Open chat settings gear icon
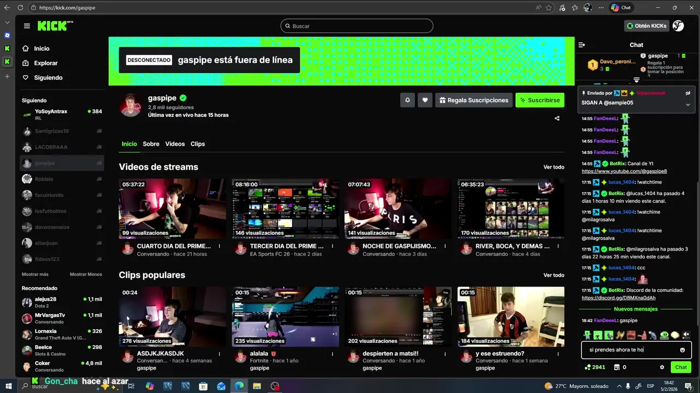This screenshot has height=393, width=700. pyautogui.click(x=662, y=367)
